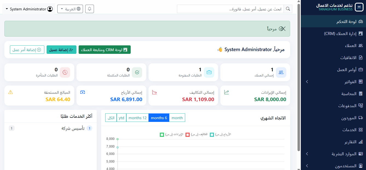Select the ytd trend range
This screenshot has height=170, width=366.
pos(121,118)
